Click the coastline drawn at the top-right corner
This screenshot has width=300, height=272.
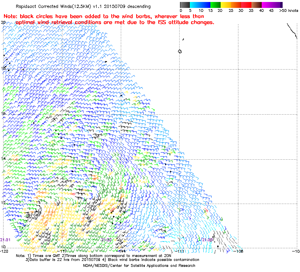tap(292, 31)
